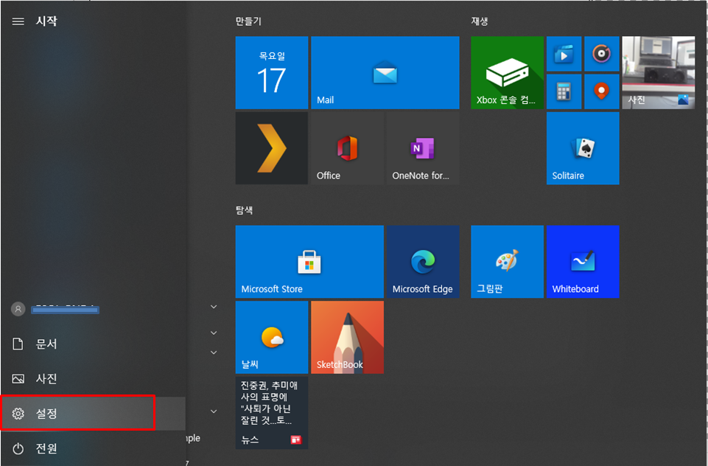Open the calendar tile showing 목요일 17
This screenshot has height=466, width=708.
272,73
